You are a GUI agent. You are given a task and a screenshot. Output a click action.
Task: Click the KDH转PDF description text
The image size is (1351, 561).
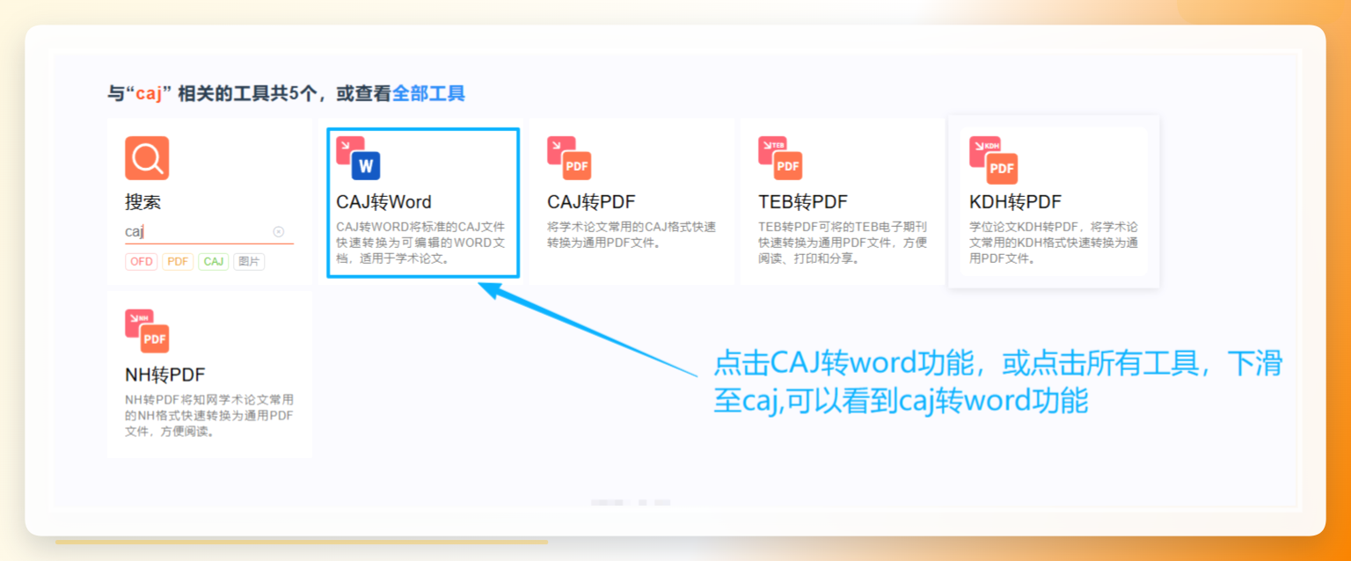(1054, 243)
